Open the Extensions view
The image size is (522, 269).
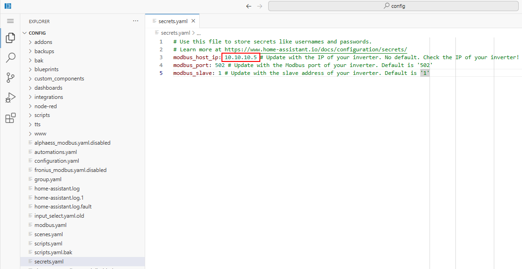pos(10,118)
